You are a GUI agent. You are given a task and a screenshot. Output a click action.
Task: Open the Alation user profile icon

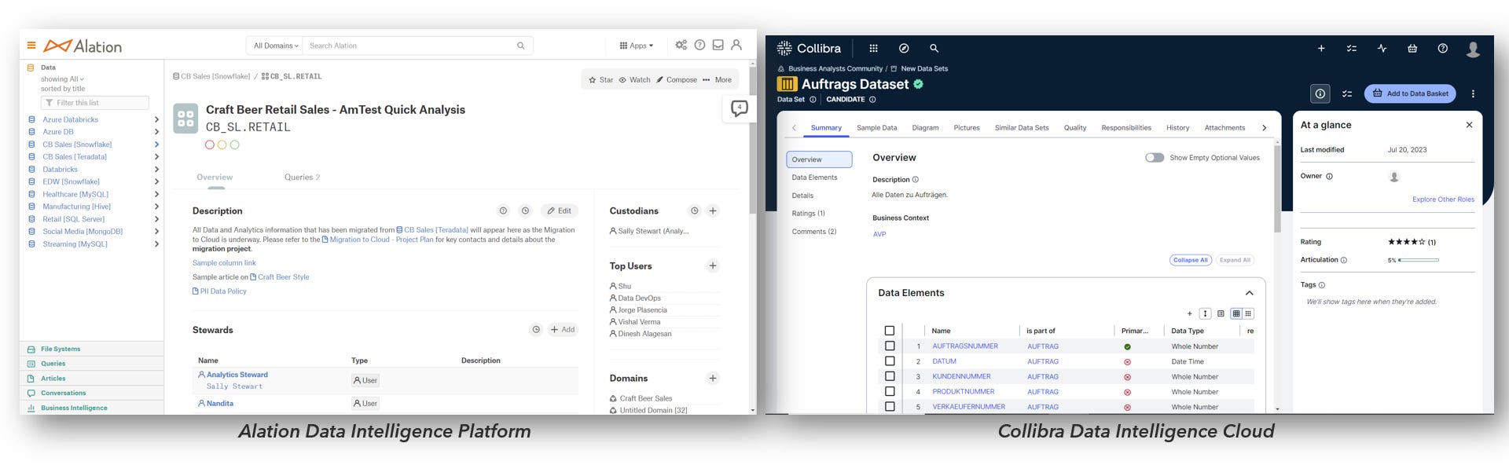click(x=736, y=45)
